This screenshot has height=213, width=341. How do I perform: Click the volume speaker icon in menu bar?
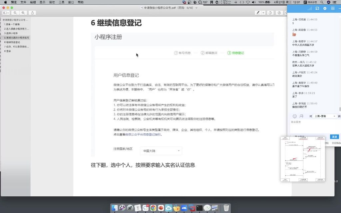253,2
